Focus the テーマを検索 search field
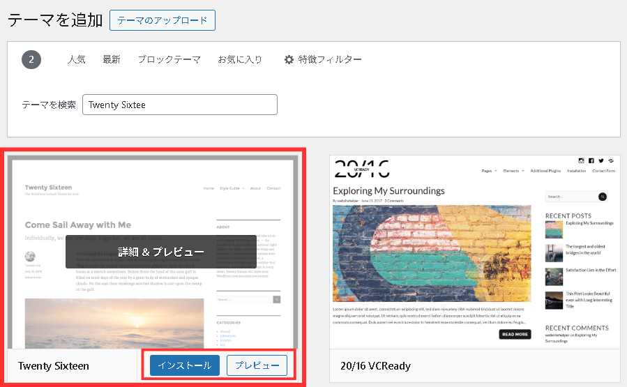Image resolution: width=627 pixels, height=387 pixels. tap(180, 105)
